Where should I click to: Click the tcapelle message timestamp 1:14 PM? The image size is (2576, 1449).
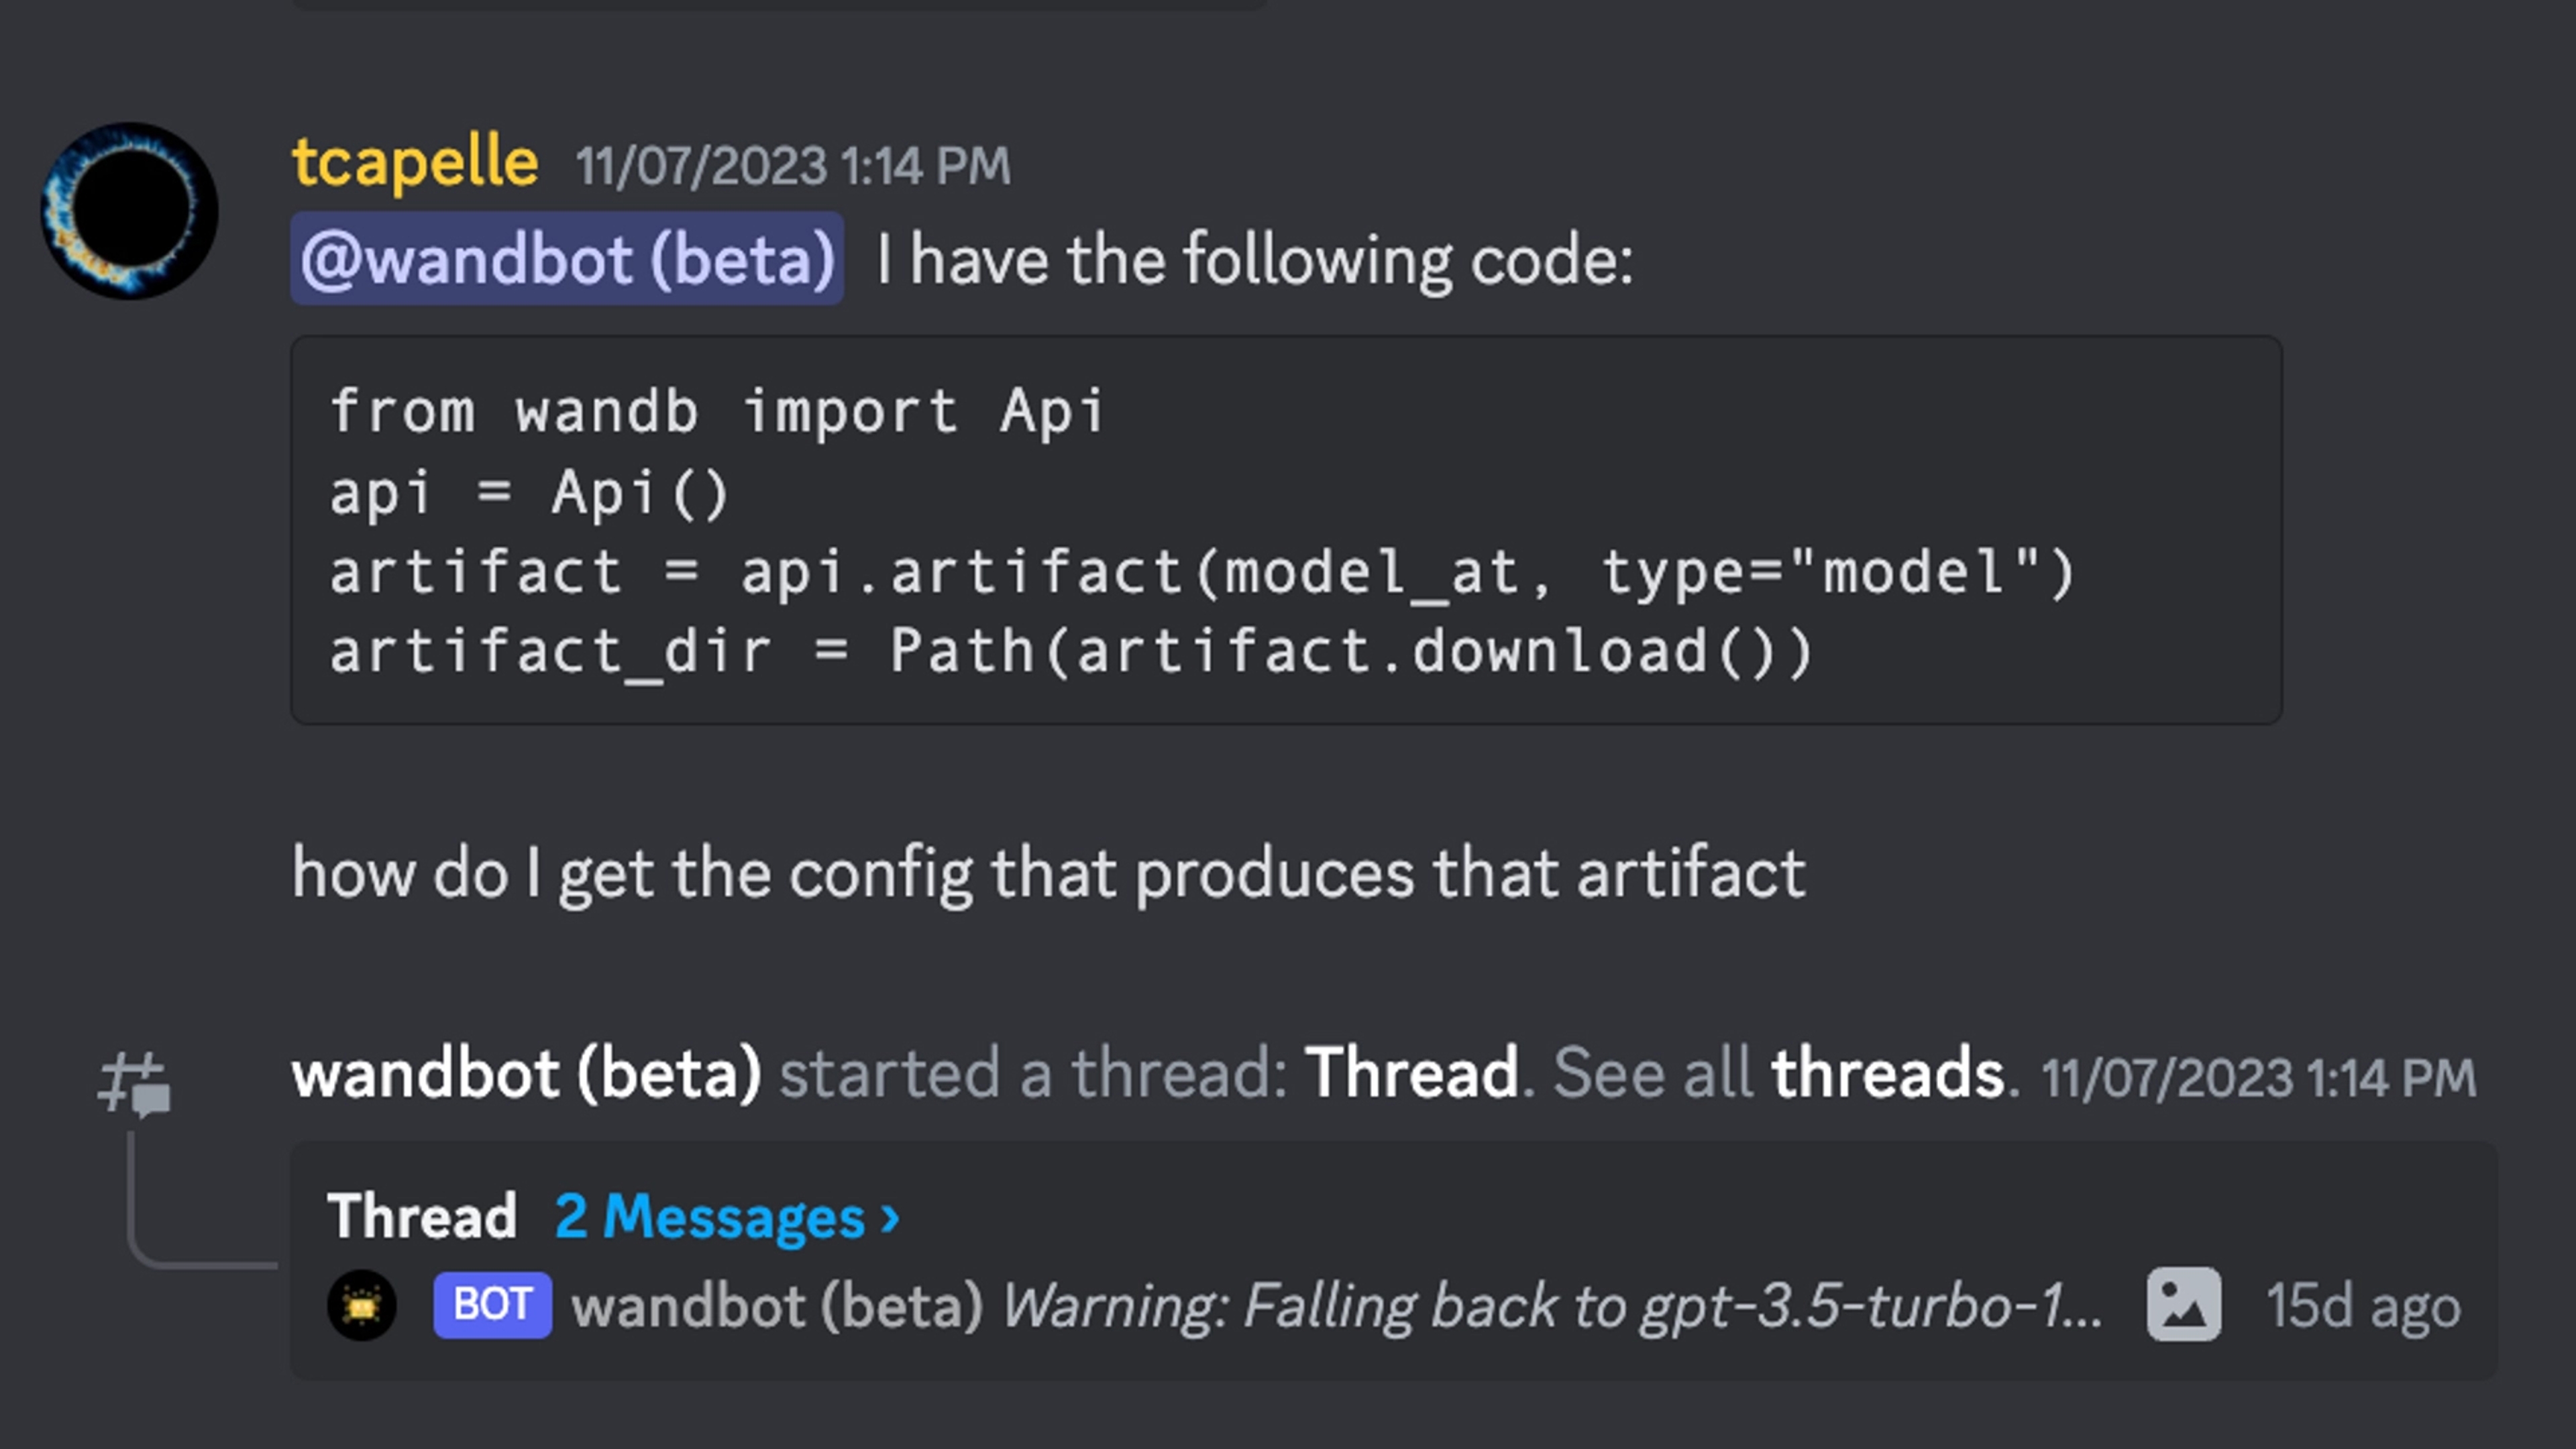pos(792,166)
